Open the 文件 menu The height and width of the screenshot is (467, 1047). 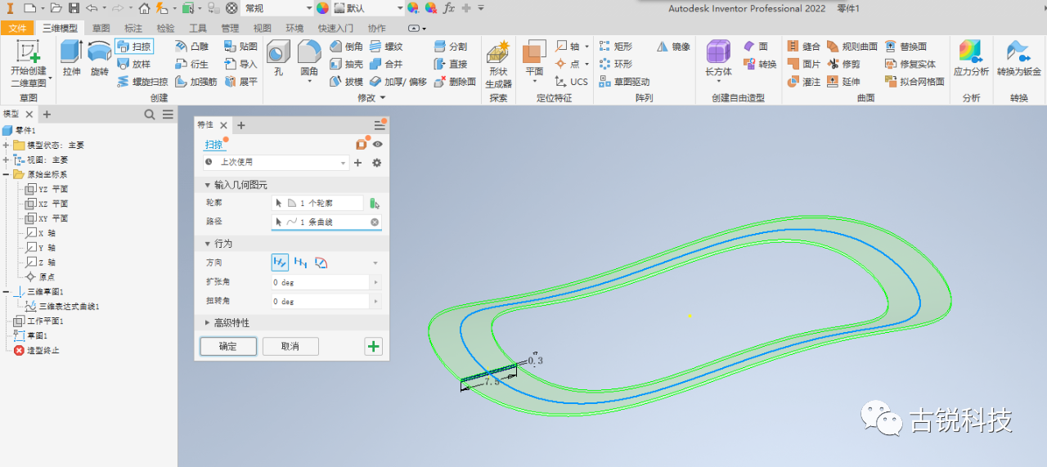tap(18, 28)
